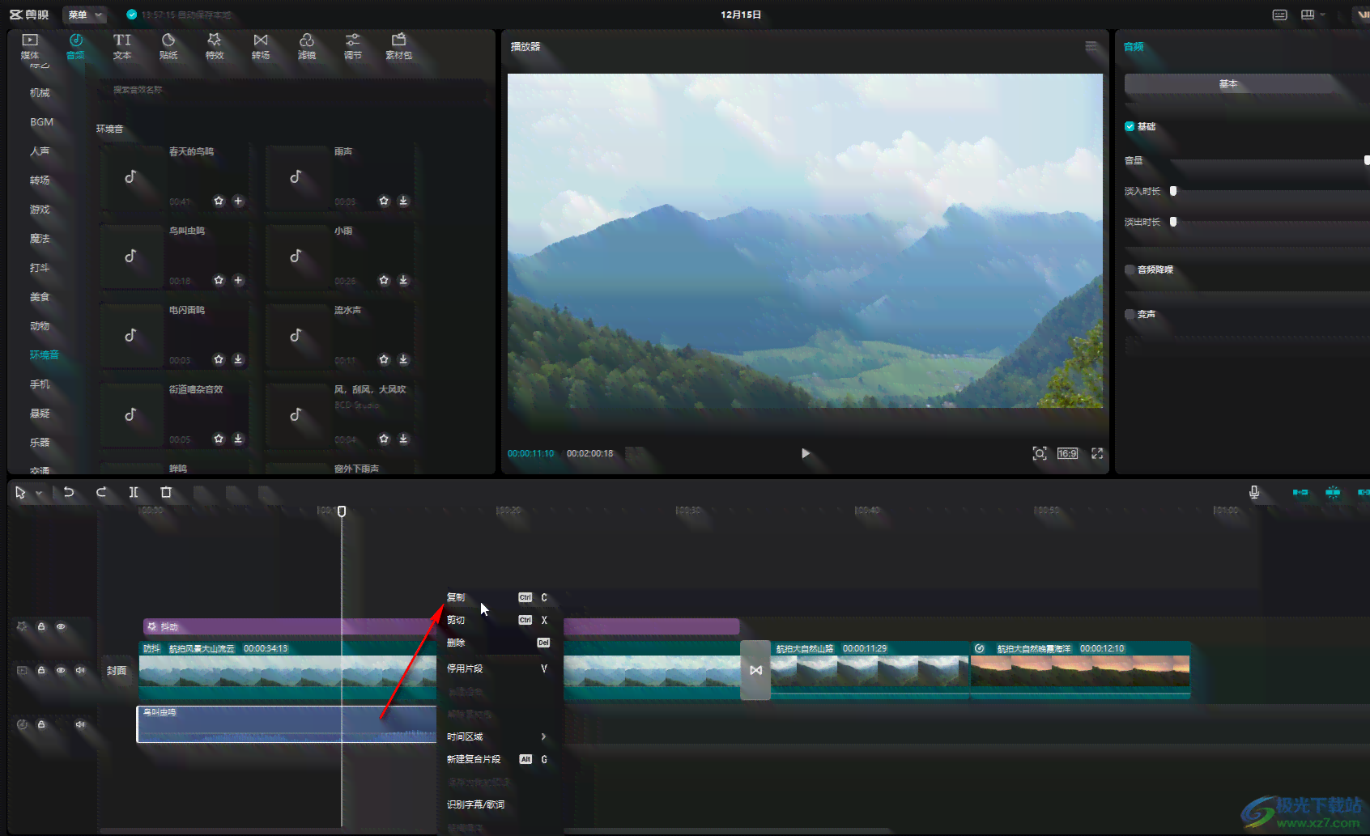Click the 搜索音效名称 search field
Image resolution: width=1370 pixels, height=836 pixels.
pyautogui.click(x=291, y=90)
